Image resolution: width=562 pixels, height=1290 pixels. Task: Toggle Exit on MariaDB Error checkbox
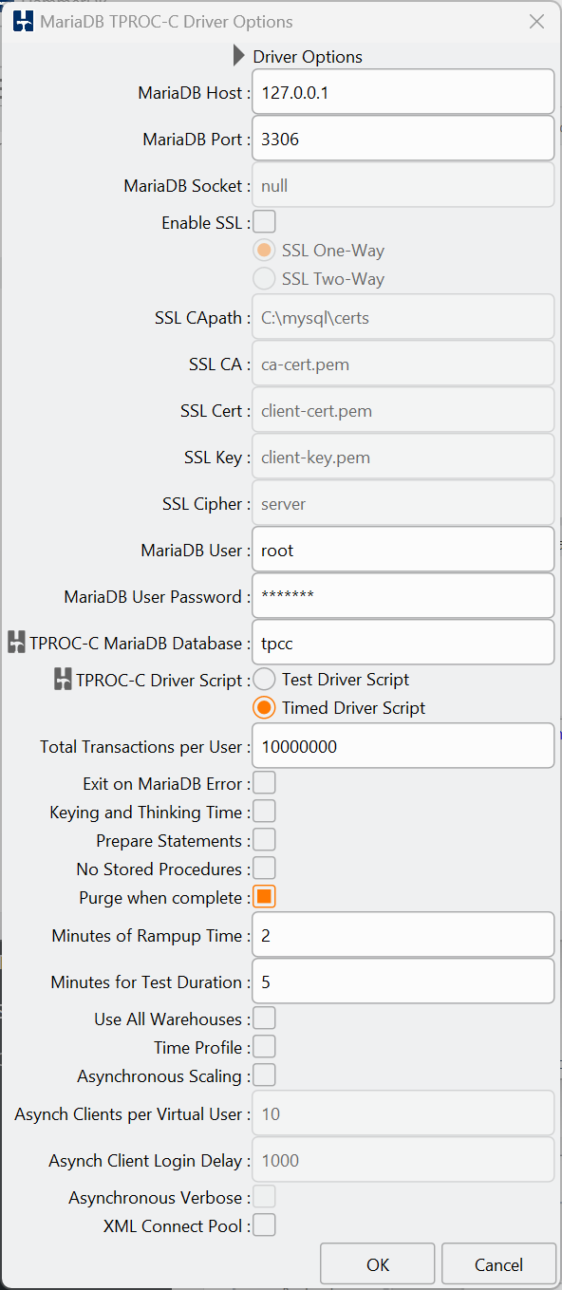click(264, 783)
